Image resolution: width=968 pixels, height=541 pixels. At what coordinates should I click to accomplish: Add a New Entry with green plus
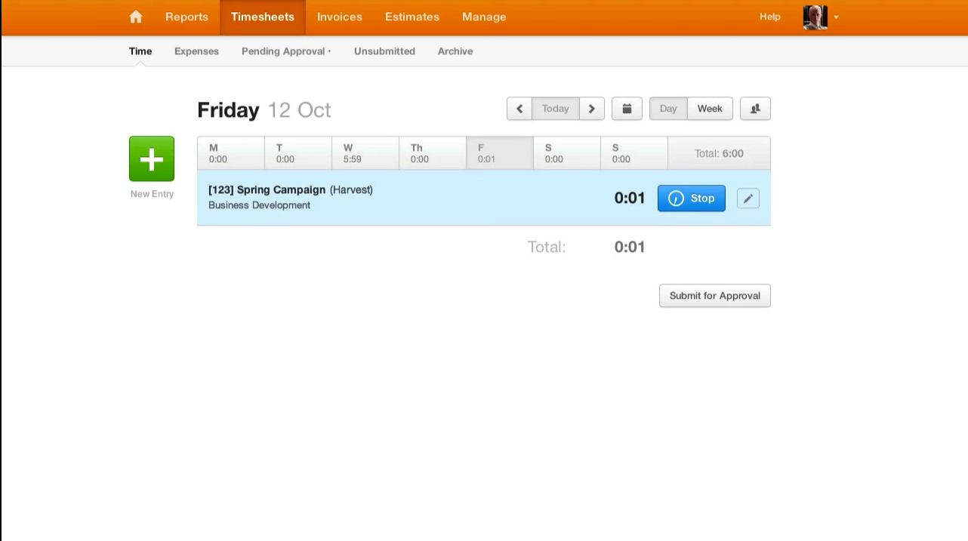coord(152,158)
